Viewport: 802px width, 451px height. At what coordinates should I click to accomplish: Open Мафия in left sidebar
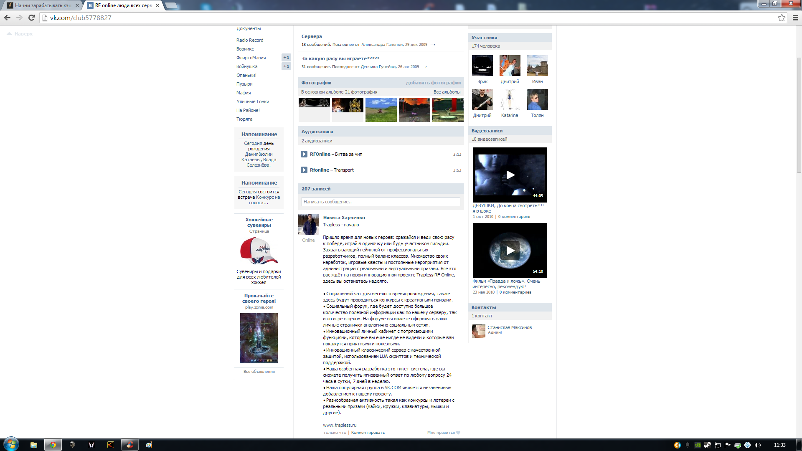[244, 93]
